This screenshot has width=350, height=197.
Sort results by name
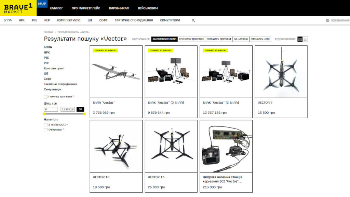point(241,39)
